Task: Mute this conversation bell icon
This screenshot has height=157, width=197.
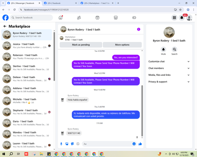Action: click(164, 49)
